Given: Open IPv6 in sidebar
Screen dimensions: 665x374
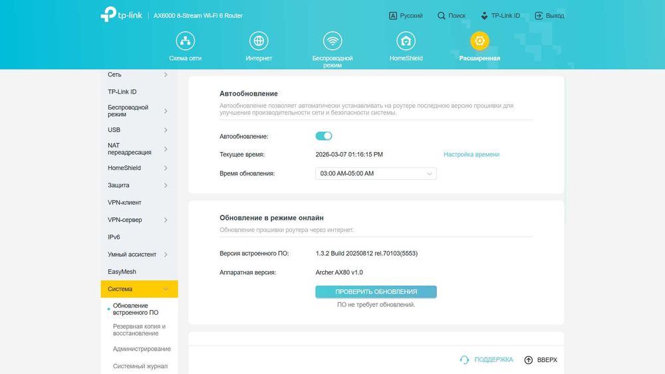Looking at the screenshot, I should (x=114, y=237).
